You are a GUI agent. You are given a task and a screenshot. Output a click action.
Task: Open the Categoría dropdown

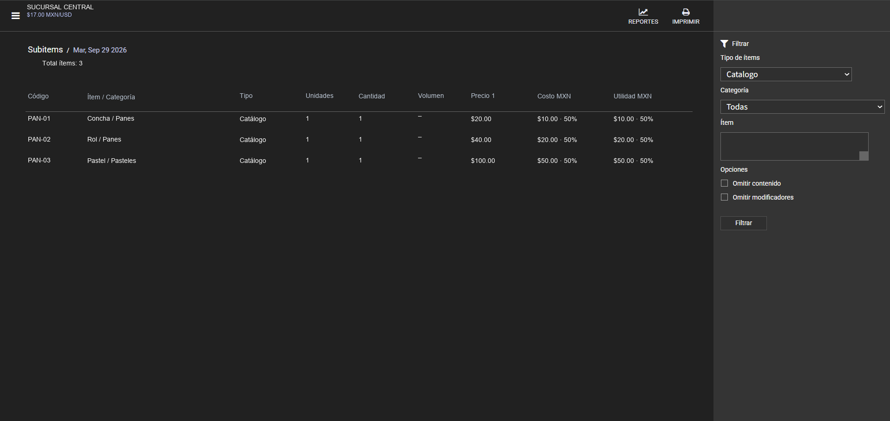coord(802,107)
